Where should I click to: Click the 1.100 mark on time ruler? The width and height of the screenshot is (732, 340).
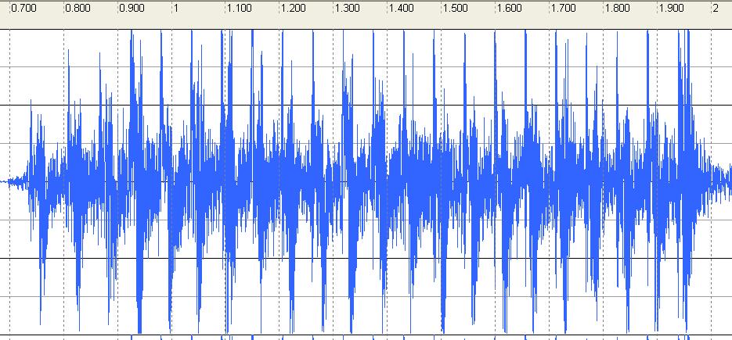coord(239,9)
